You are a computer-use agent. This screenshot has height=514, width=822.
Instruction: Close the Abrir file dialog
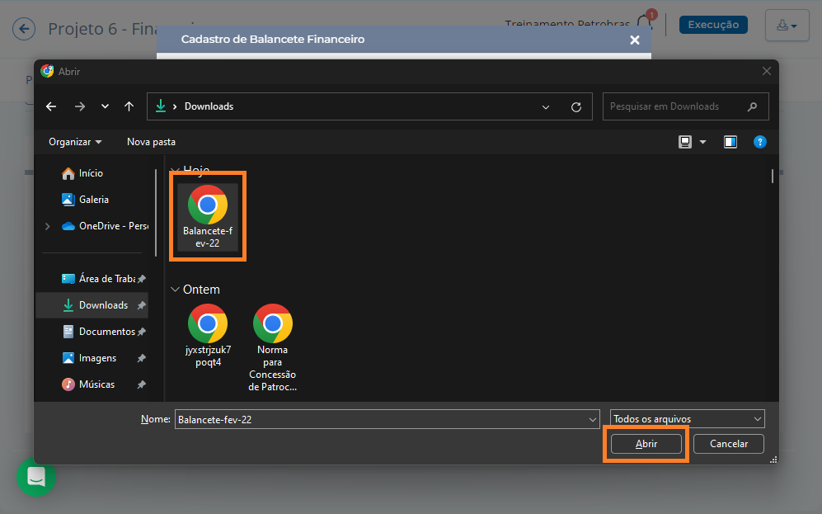pyautogui.click(x=767, y=71)
